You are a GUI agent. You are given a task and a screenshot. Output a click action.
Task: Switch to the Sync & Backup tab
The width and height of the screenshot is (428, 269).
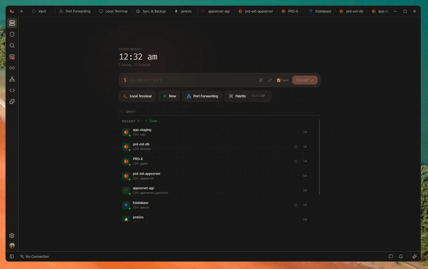point(151,11)
